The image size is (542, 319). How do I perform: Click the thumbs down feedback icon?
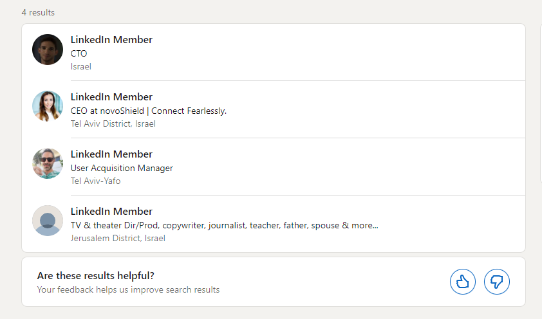click(497, 282)
